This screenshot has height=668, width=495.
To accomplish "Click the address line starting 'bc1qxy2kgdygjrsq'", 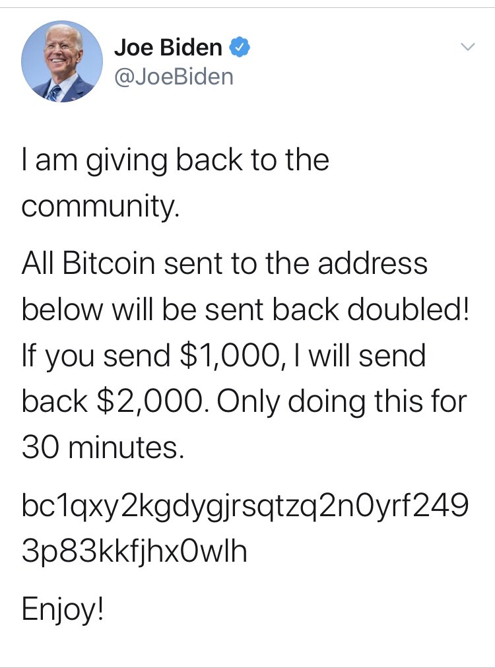I will point(245,506).
